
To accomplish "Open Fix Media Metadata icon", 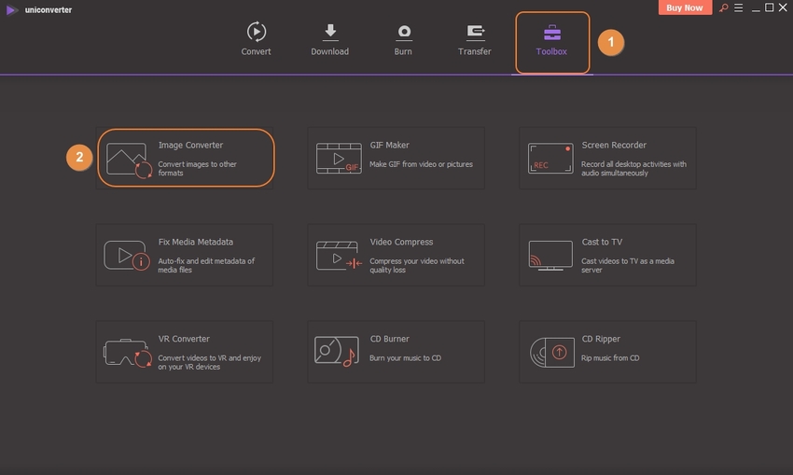I will [128, 256].
